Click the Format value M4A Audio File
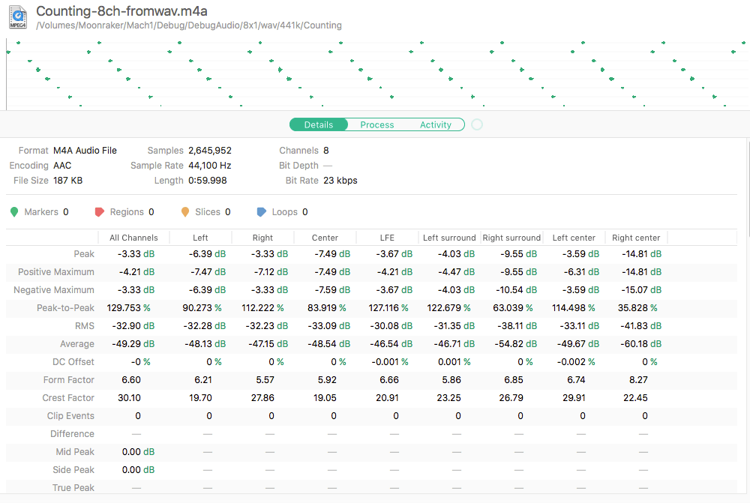The image size is (750, 503). coord(85,151)
